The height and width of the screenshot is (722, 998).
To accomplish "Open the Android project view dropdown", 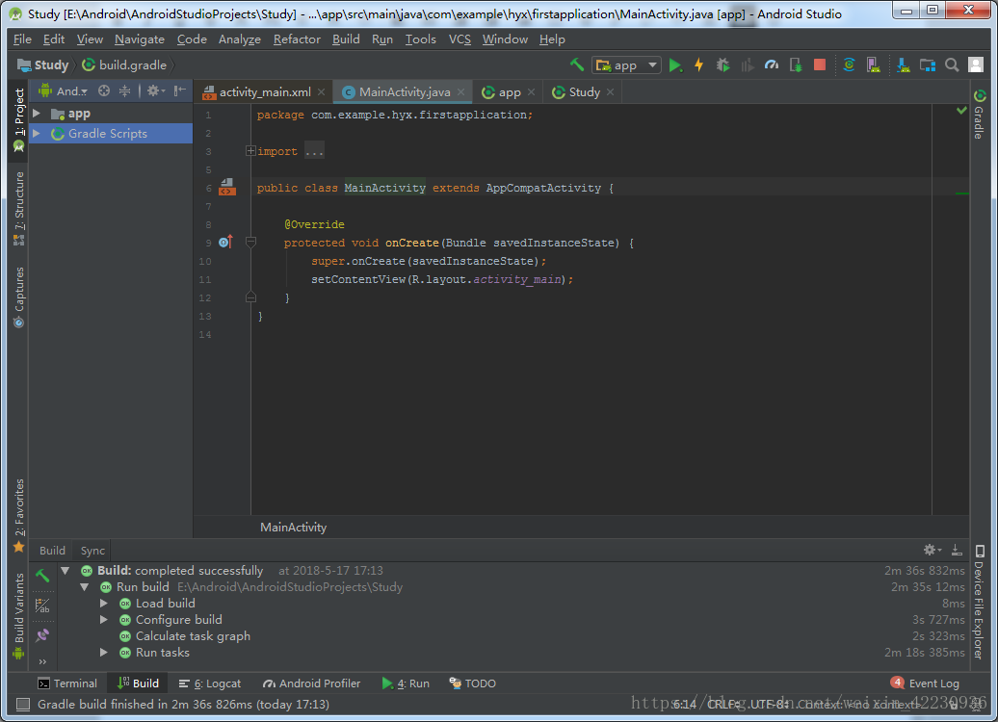I will pos(64,90).
